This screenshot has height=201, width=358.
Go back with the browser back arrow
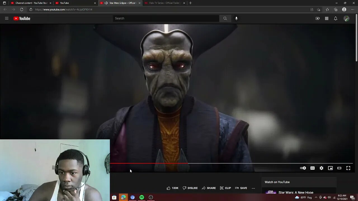[x=5, y=9]
